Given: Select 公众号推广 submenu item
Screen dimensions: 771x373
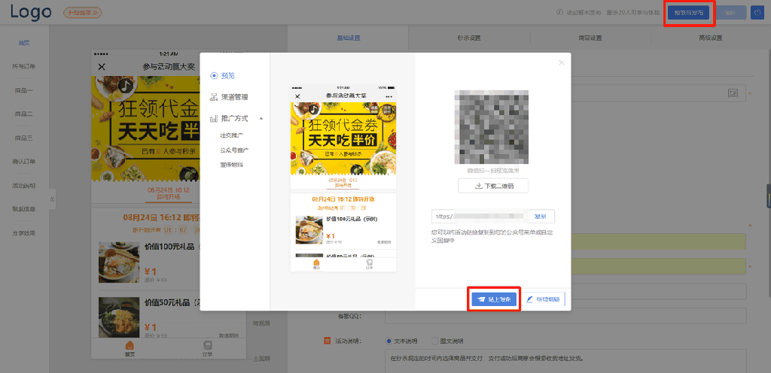Looking at the screenshot, I should click(235, 150).
